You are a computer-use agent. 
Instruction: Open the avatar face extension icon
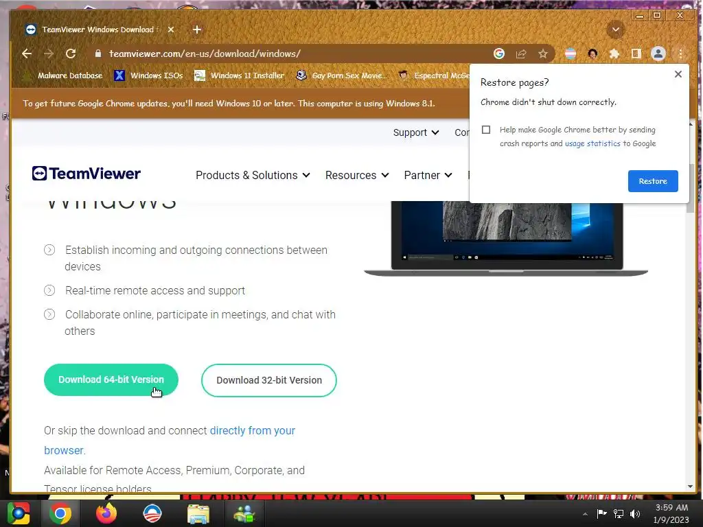(592, 54)
